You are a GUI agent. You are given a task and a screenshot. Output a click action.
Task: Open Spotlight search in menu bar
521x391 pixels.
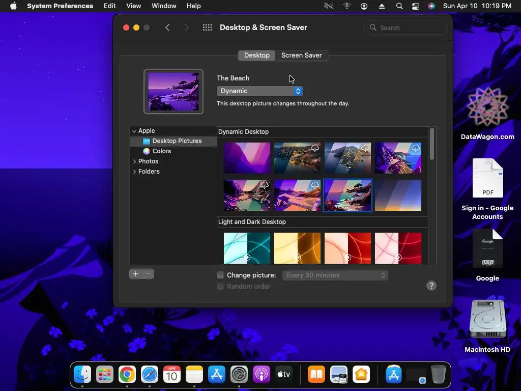(x=399, y=6)
